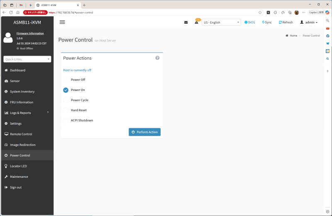
Task: Open System Inventory from sidebar
Action: coord(22,91)
